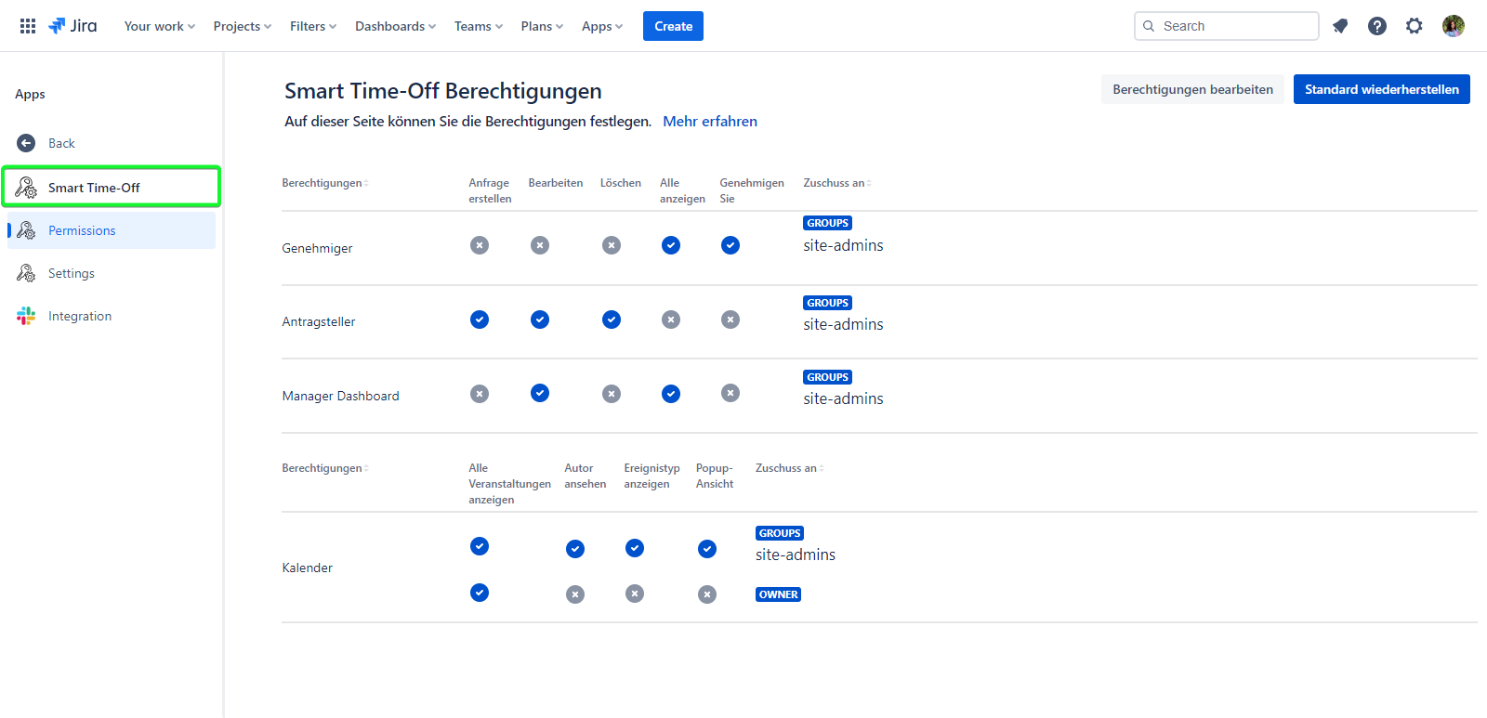Toggle Manager Dashboard's Genehmigen Sie permission
Viewport: 1487px width, 718px height.
coord(730,394)
